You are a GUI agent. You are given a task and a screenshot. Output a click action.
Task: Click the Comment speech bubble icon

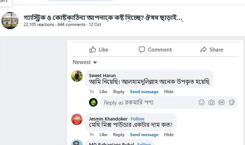pos(142,49)
